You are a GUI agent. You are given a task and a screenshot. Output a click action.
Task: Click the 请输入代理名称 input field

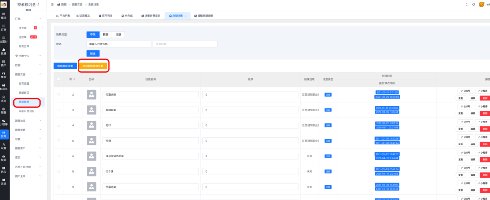coord(118,44)
